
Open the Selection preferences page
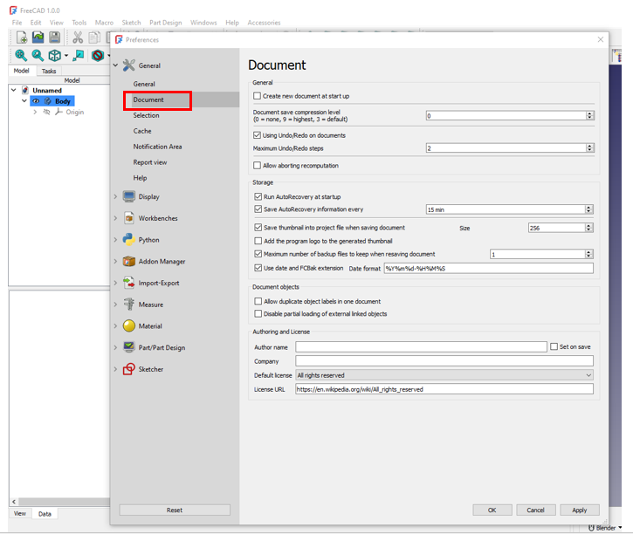[147, 115]
